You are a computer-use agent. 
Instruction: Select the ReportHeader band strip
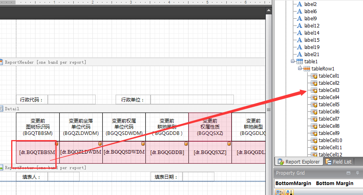coord(133,62)
